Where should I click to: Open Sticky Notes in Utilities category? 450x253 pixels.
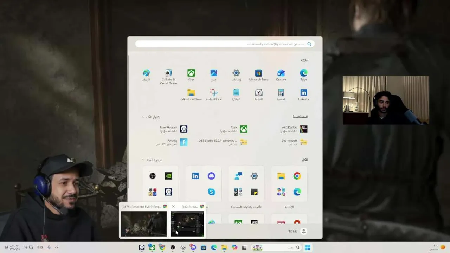click(x=254, y=192)
